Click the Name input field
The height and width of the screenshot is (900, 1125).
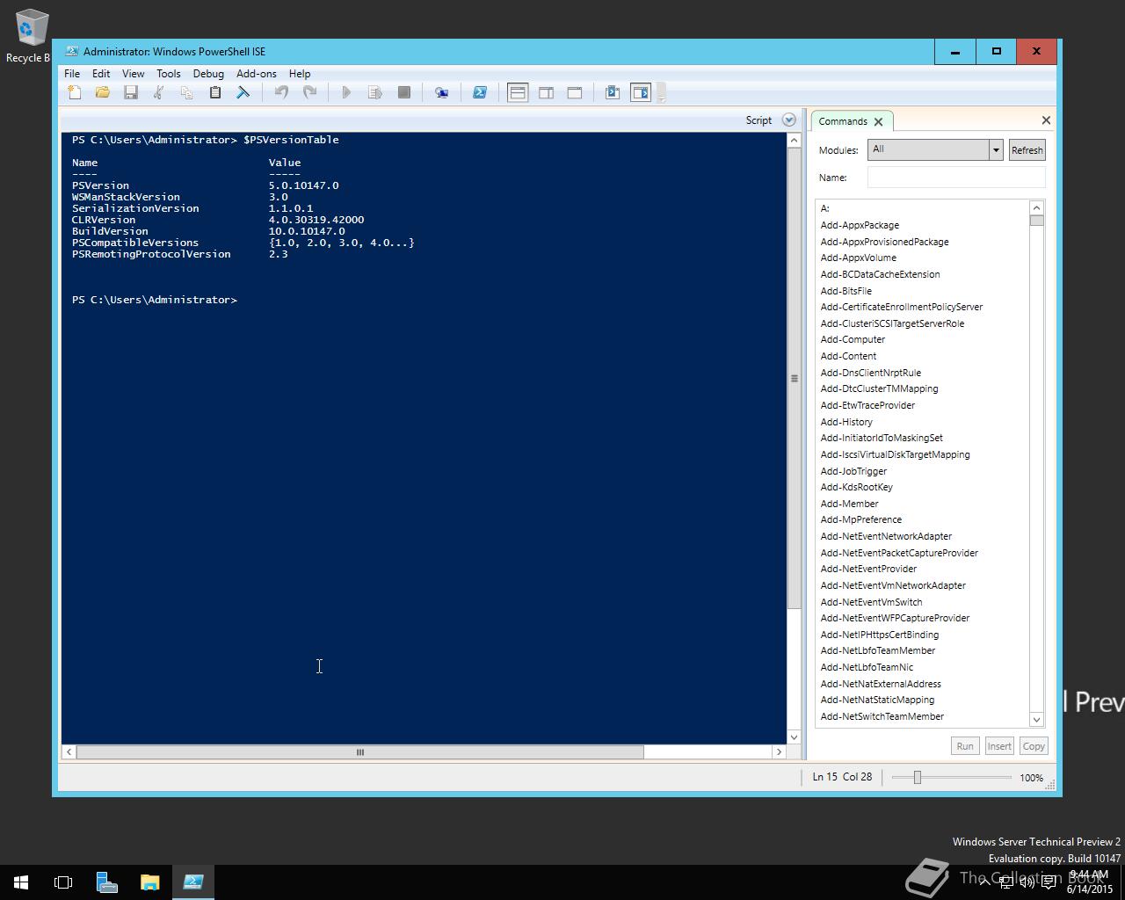point(956,178)
